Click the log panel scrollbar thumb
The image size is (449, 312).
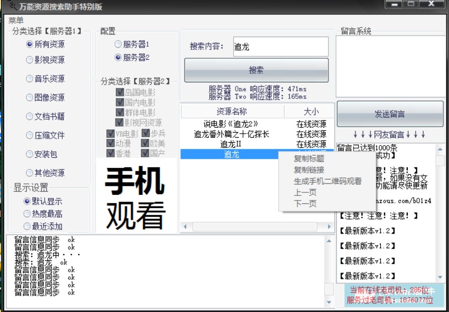pyautogui.click(x=329, y=289)
